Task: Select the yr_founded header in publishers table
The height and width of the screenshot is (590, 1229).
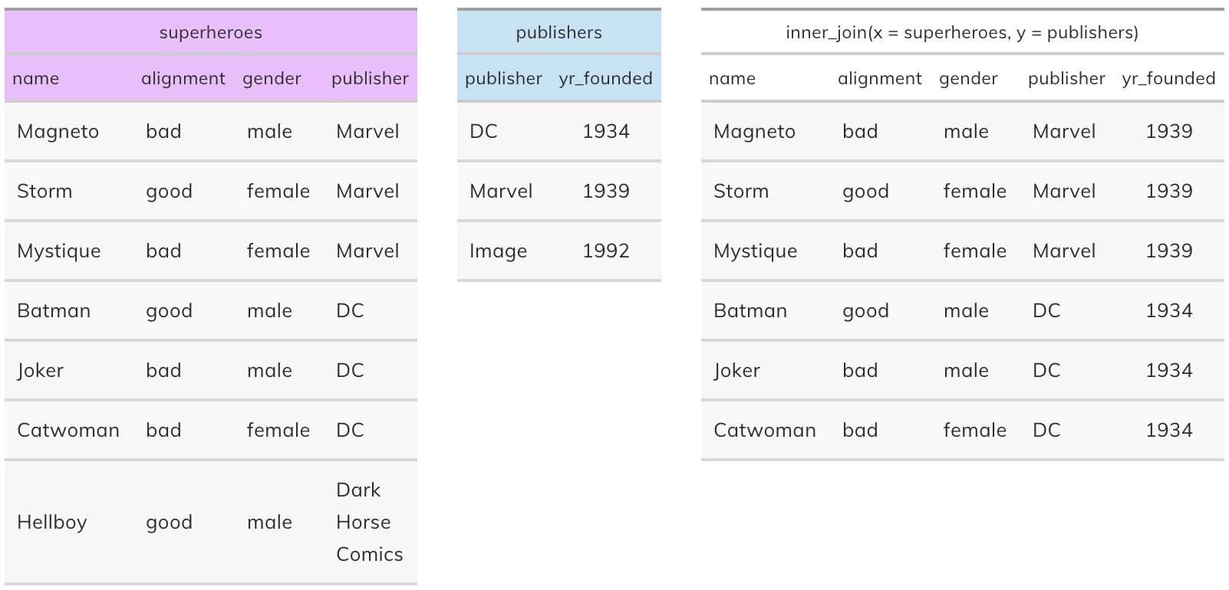Action: tap(606, 78)
